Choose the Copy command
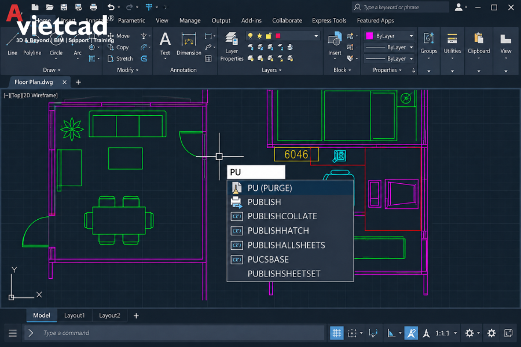 click(118, 47)
